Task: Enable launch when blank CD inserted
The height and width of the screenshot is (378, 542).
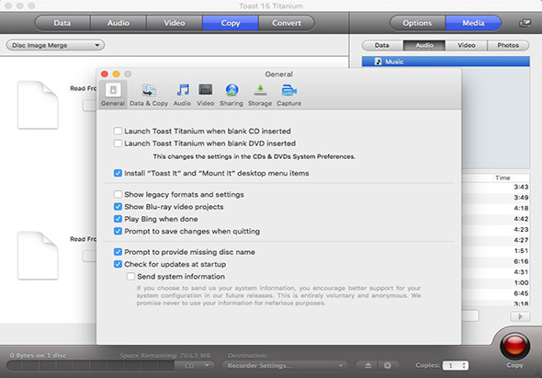Action: coord(118,132)
